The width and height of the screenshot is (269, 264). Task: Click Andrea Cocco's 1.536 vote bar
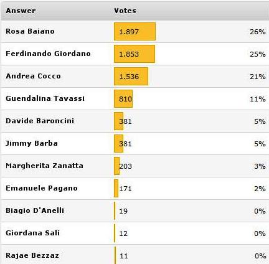point(131,76)
